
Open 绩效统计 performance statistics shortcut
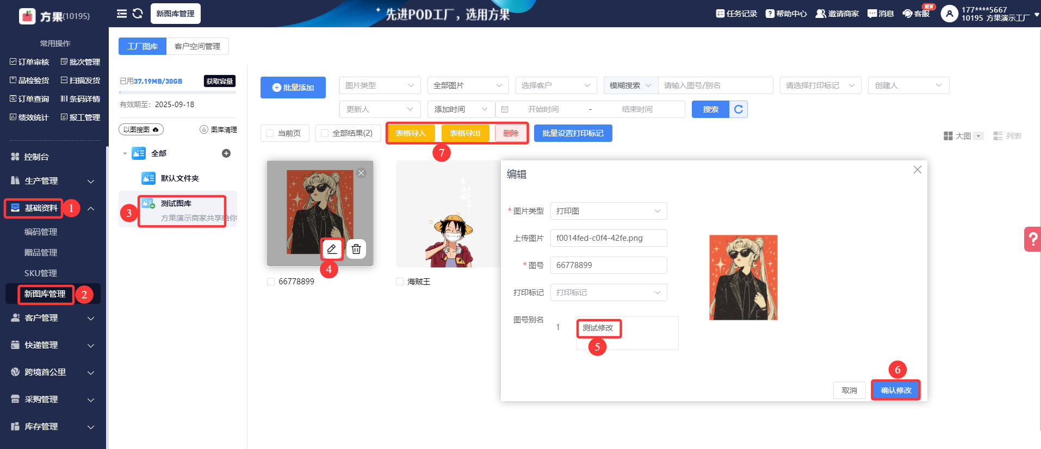click(x=29, y=117)
